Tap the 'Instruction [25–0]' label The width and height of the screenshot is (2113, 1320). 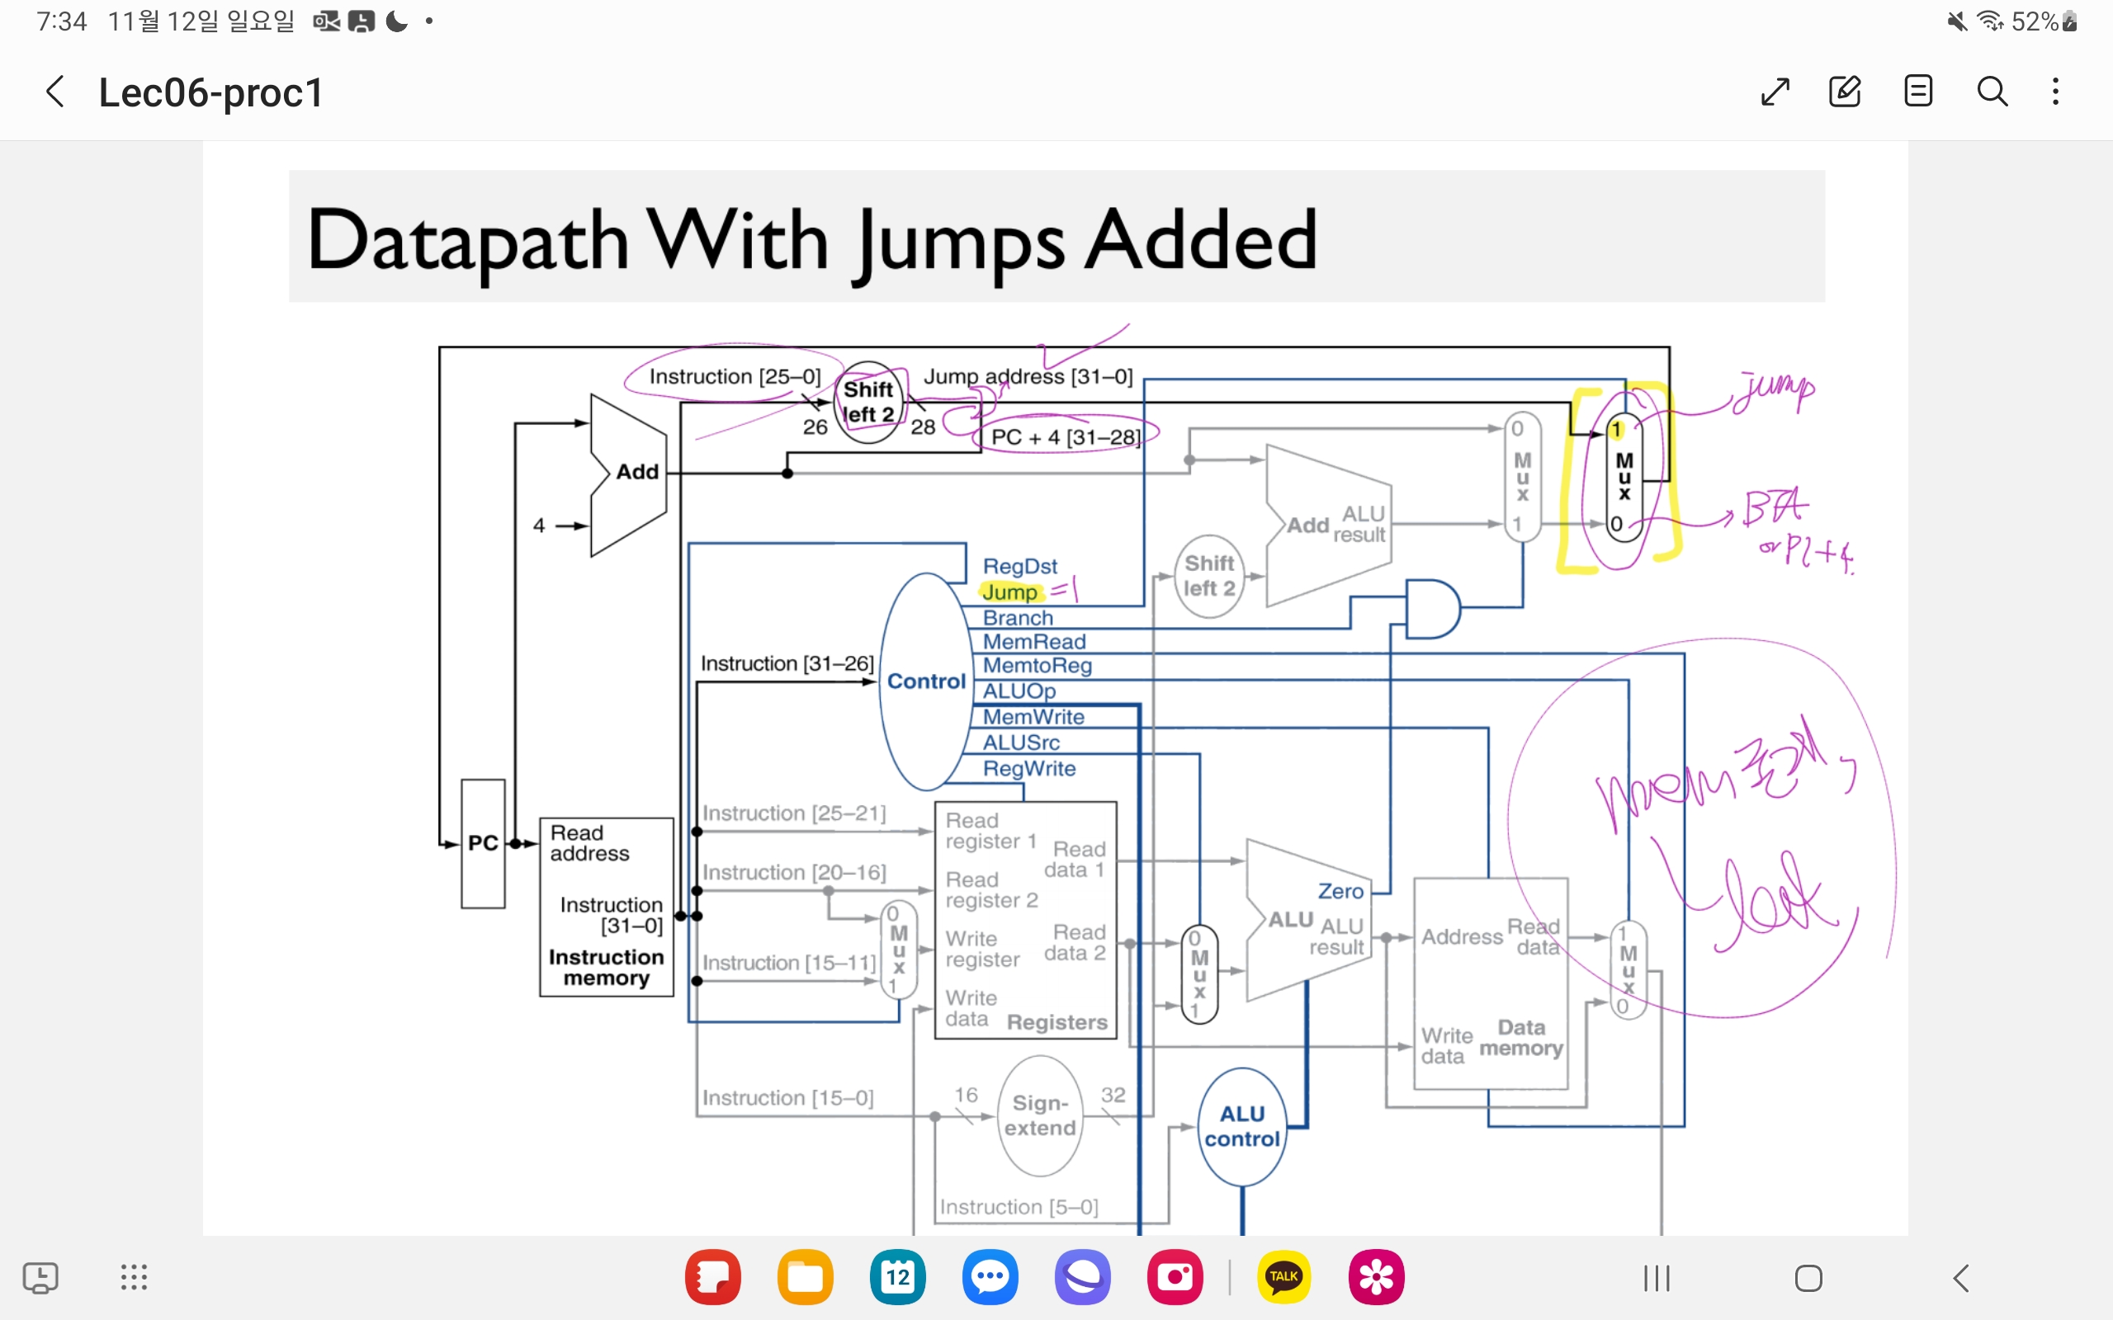pyautogui.click(x=735, y=376)
